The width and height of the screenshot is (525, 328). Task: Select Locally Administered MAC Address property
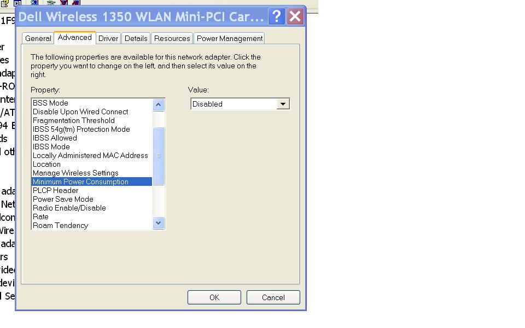(x=92, y=155)
